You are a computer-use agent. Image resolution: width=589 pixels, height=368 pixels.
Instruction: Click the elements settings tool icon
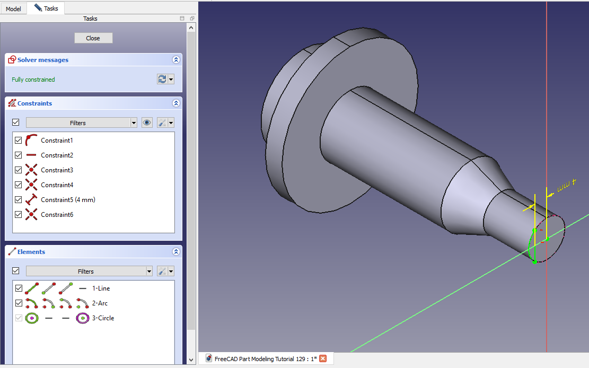click(163, 271)
